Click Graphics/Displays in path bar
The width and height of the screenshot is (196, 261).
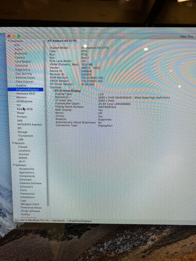80,221
